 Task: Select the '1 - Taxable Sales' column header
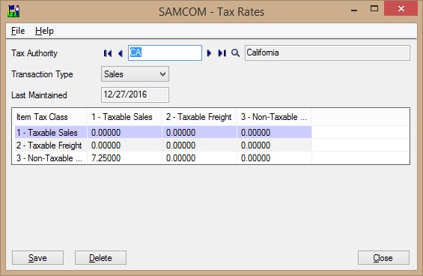click(x=124, y=117)
